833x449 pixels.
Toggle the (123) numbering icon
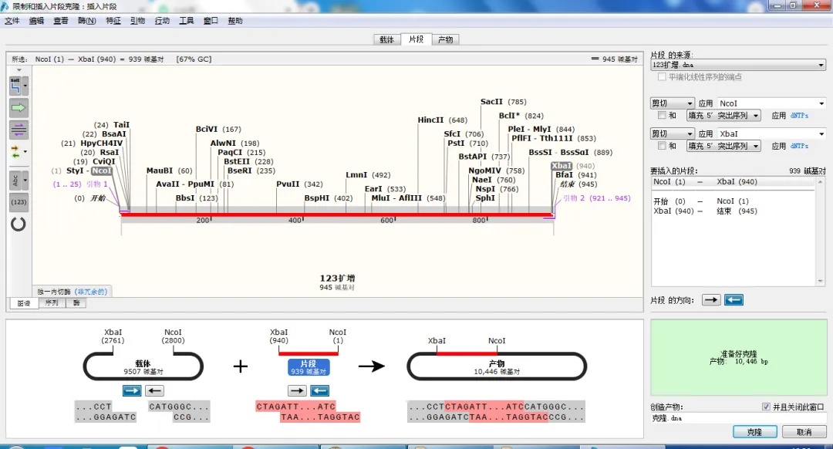pos(19,202)
